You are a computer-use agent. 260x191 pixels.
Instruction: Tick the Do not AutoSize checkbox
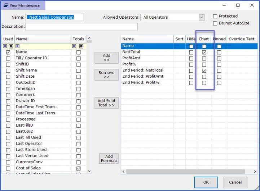point(215,23)
